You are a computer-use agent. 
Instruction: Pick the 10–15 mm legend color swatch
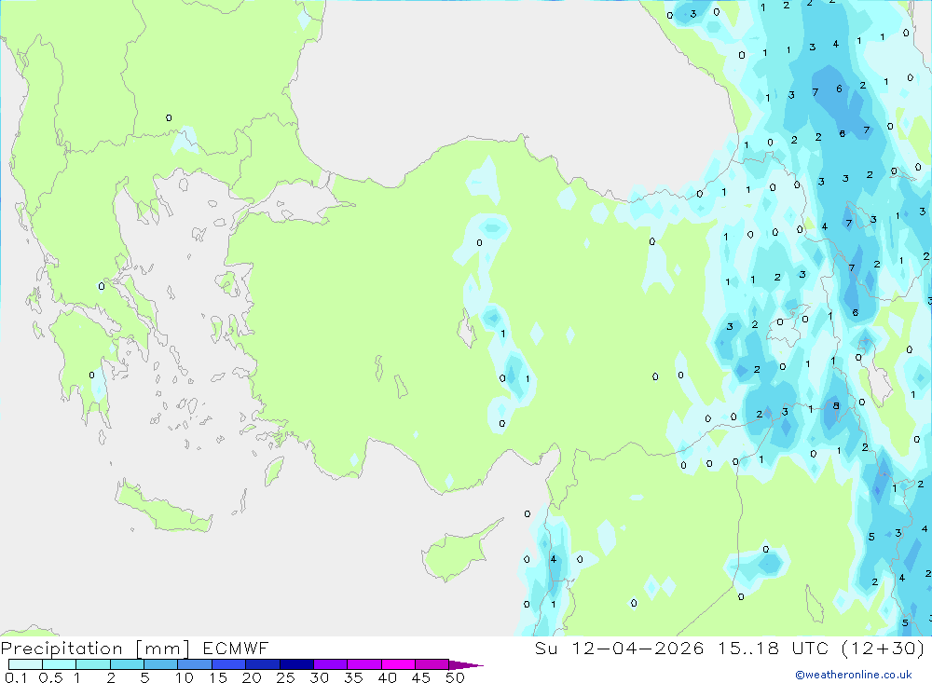pyautogui.click(x=195, y=664)
